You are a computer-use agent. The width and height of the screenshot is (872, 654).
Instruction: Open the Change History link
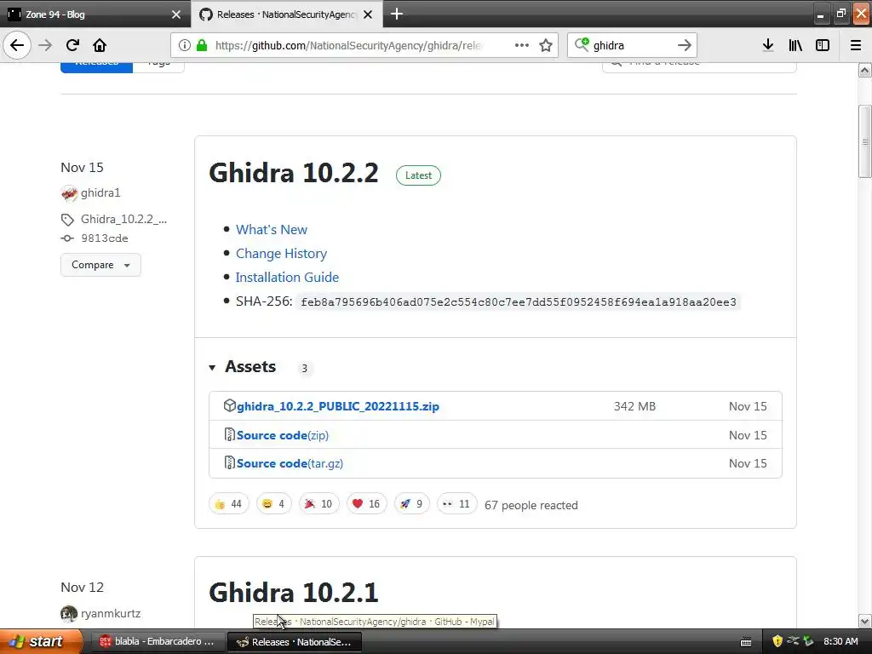click(x=281, y=254)
